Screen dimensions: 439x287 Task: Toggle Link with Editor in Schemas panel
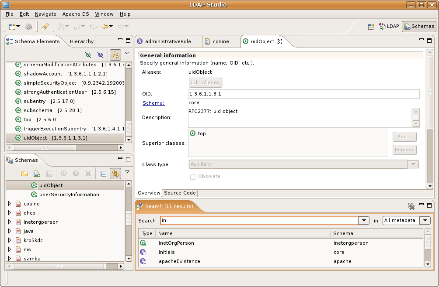coord(115,174)
